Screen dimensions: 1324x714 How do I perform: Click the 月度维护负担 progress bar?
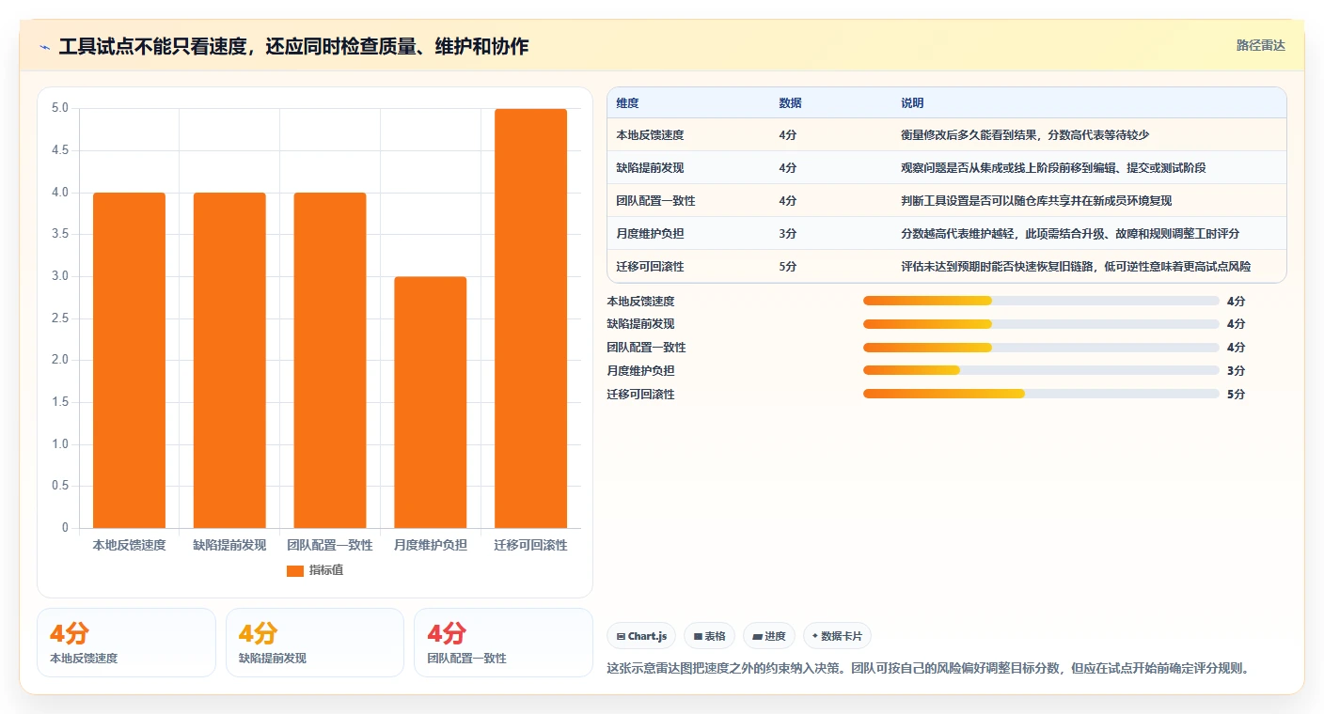[x=1041, y=371]
